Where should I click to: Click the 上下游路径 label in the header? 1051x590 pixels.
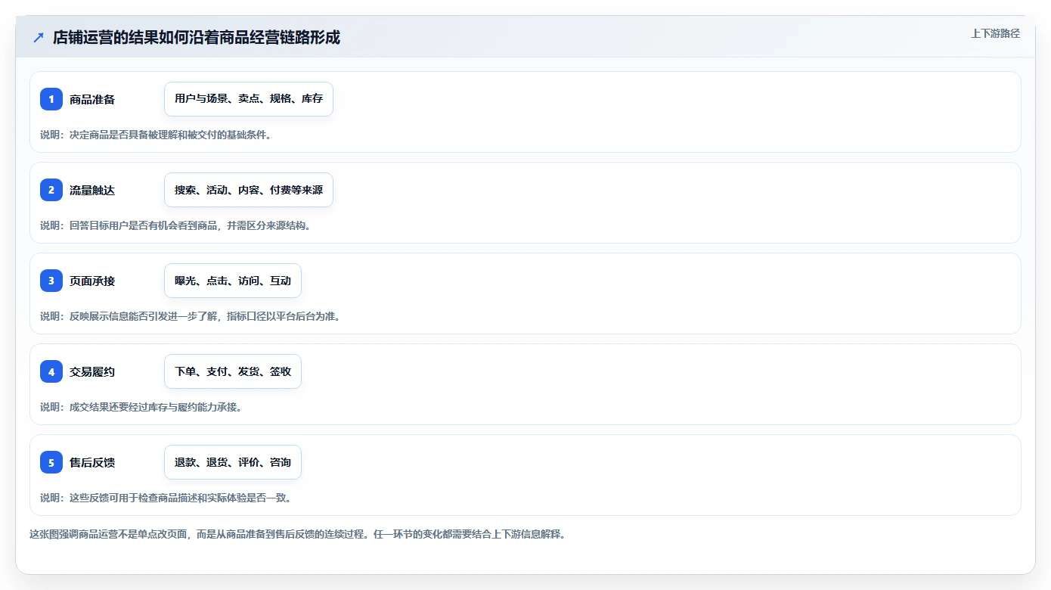[995, 33]
